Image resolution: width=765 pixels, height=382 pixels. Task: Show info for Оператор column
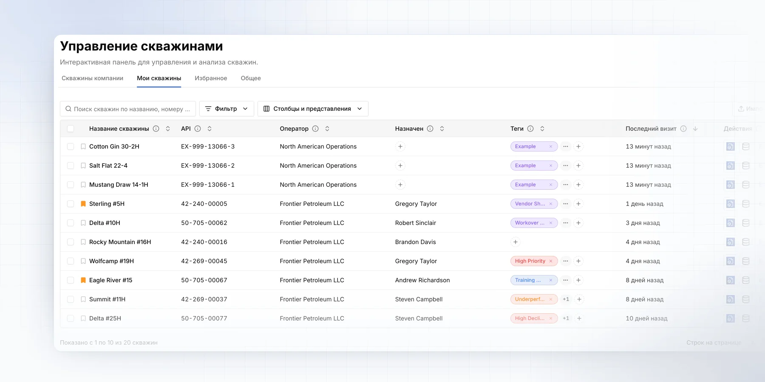tap(315, 129)
